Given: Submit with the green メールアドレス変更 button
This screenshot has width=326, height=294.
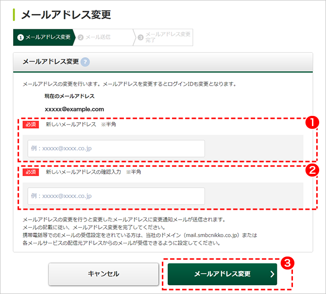Looking at the screenshot, I should pyautogui.click(x=222, y=274).
